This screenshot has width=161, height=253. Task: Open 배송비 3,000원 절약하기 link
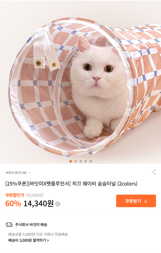(29, 240)
